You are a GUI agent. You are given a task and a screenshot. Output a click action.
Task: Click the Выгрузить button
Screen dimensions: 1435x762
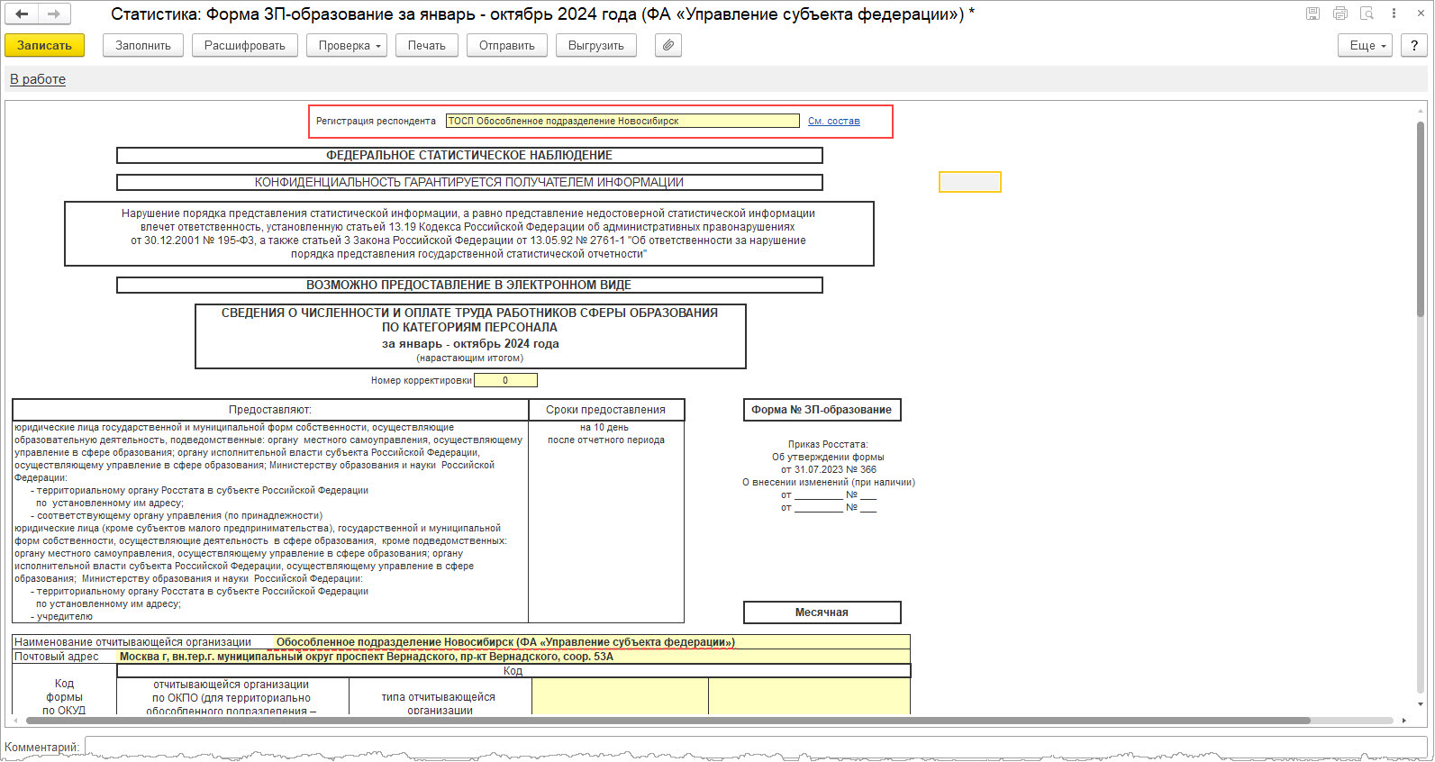596,45
